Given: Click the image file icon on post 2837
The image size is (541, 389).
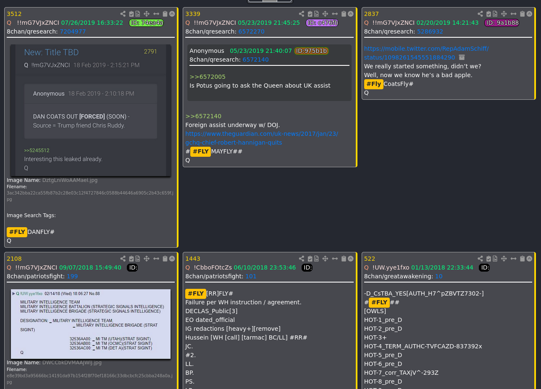Looking at the screenshot, I should click(x=495, y=14).
